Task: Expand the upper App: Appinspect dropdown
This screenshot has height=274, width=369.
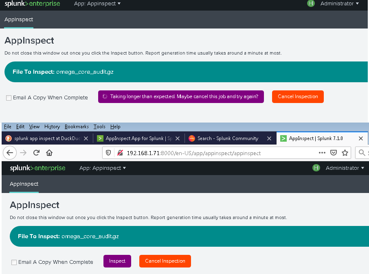Action: click(97, 4)
